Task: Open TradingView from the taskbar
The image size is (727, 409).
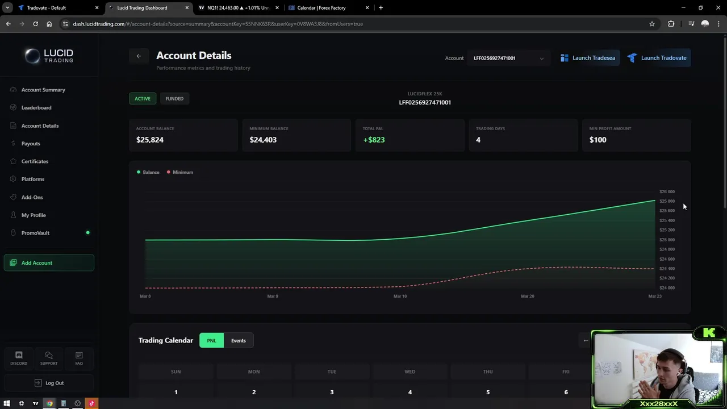Action: pos(35,403)
